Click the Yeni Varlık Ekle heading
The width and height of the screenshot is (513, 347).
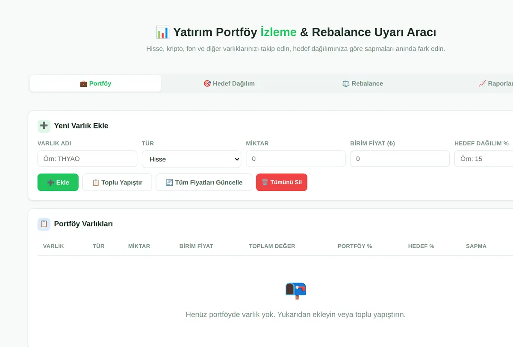[81, 126]
